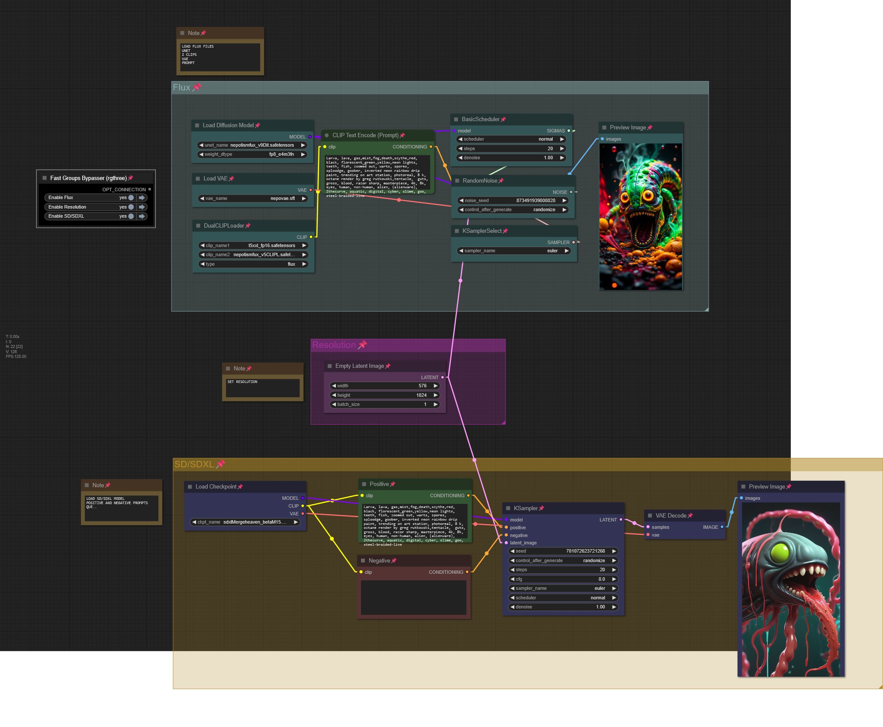Viewport: 883px width, 727px height.
Task: Collapse Load Checkpoint node via title square
Action: pos(190,487)
